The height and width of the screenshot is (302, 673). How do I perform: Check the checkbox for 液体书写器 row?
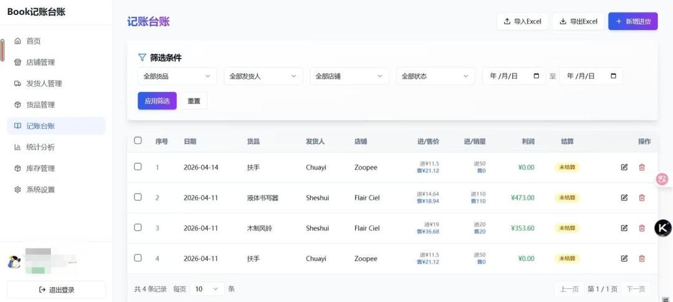coord(138,197)
